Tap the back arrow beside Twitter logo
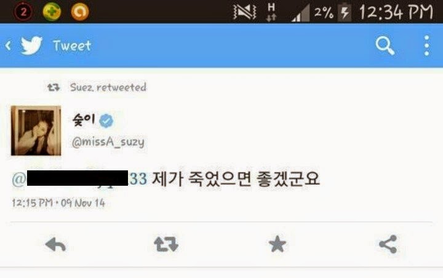This screenshot has height=278, width=443. (x=8, y=46)
